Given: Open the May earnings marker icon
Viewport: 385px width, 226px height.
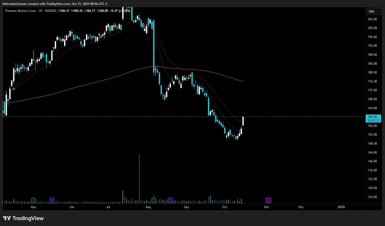Looking at the screenshot, I should click(33, 200).
